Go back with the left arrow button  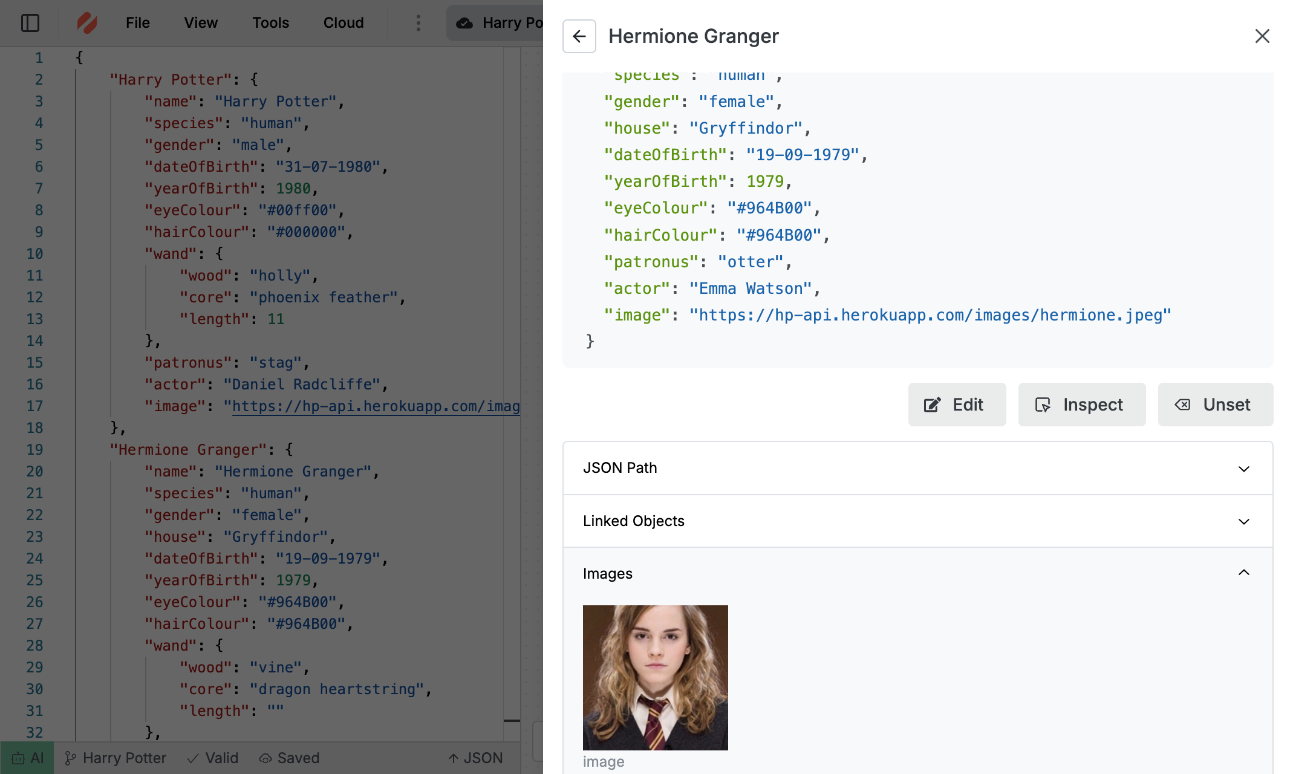coord(579,36)
